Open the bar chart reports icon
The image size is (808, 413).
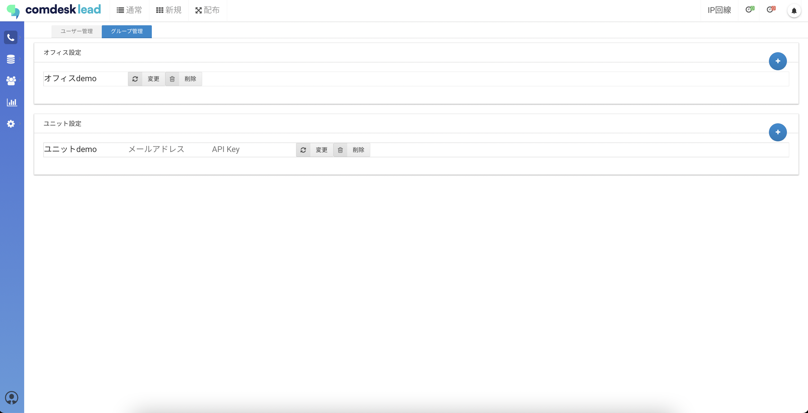coord(12,102)
